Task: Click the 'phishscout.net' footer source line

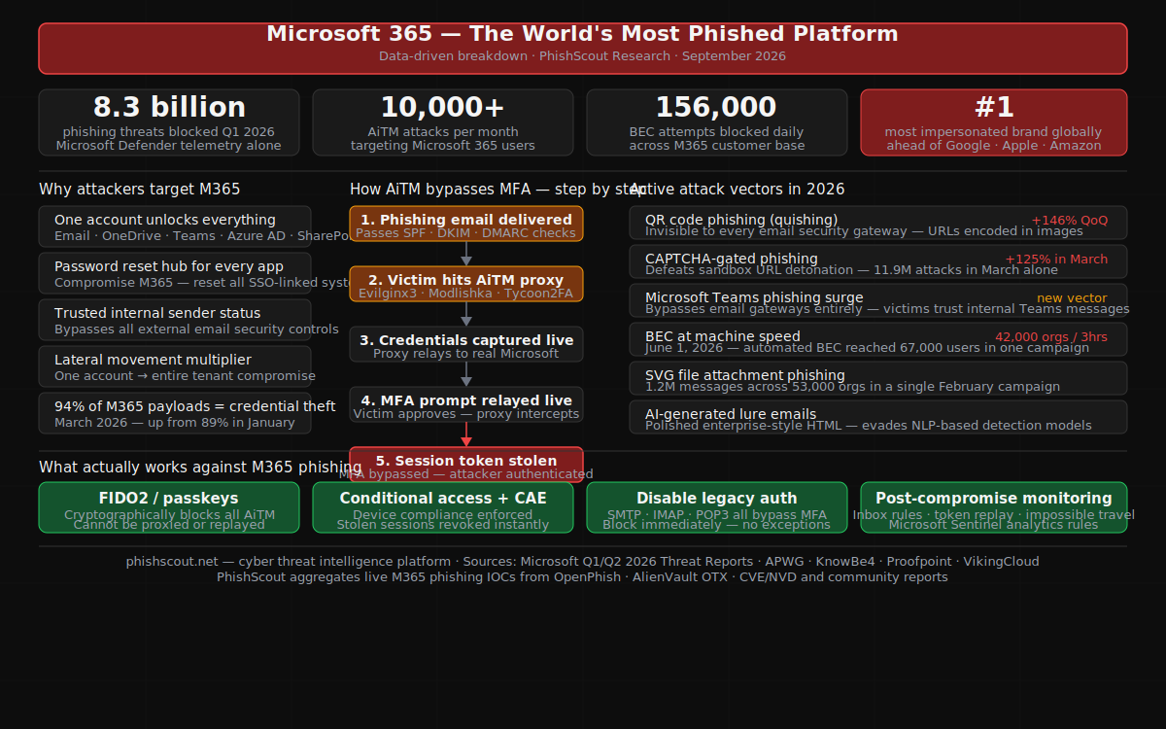Action: click(x=582, y=562)
